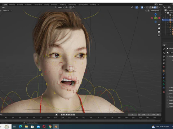This screenshot has width=173, height=129.
Task: Expand the selected armature row in outliner
Action: tap(168, 20)
